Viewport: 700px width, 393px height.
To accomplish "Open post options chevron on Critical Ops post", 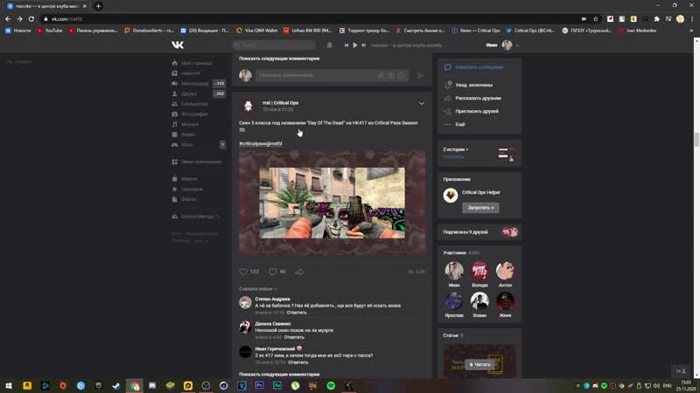I will point(422,103).
